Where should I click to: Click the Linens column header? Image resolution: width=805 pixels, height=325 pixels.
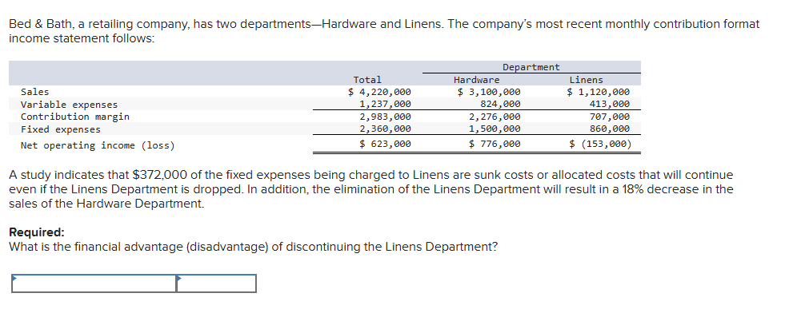point(587,80)
